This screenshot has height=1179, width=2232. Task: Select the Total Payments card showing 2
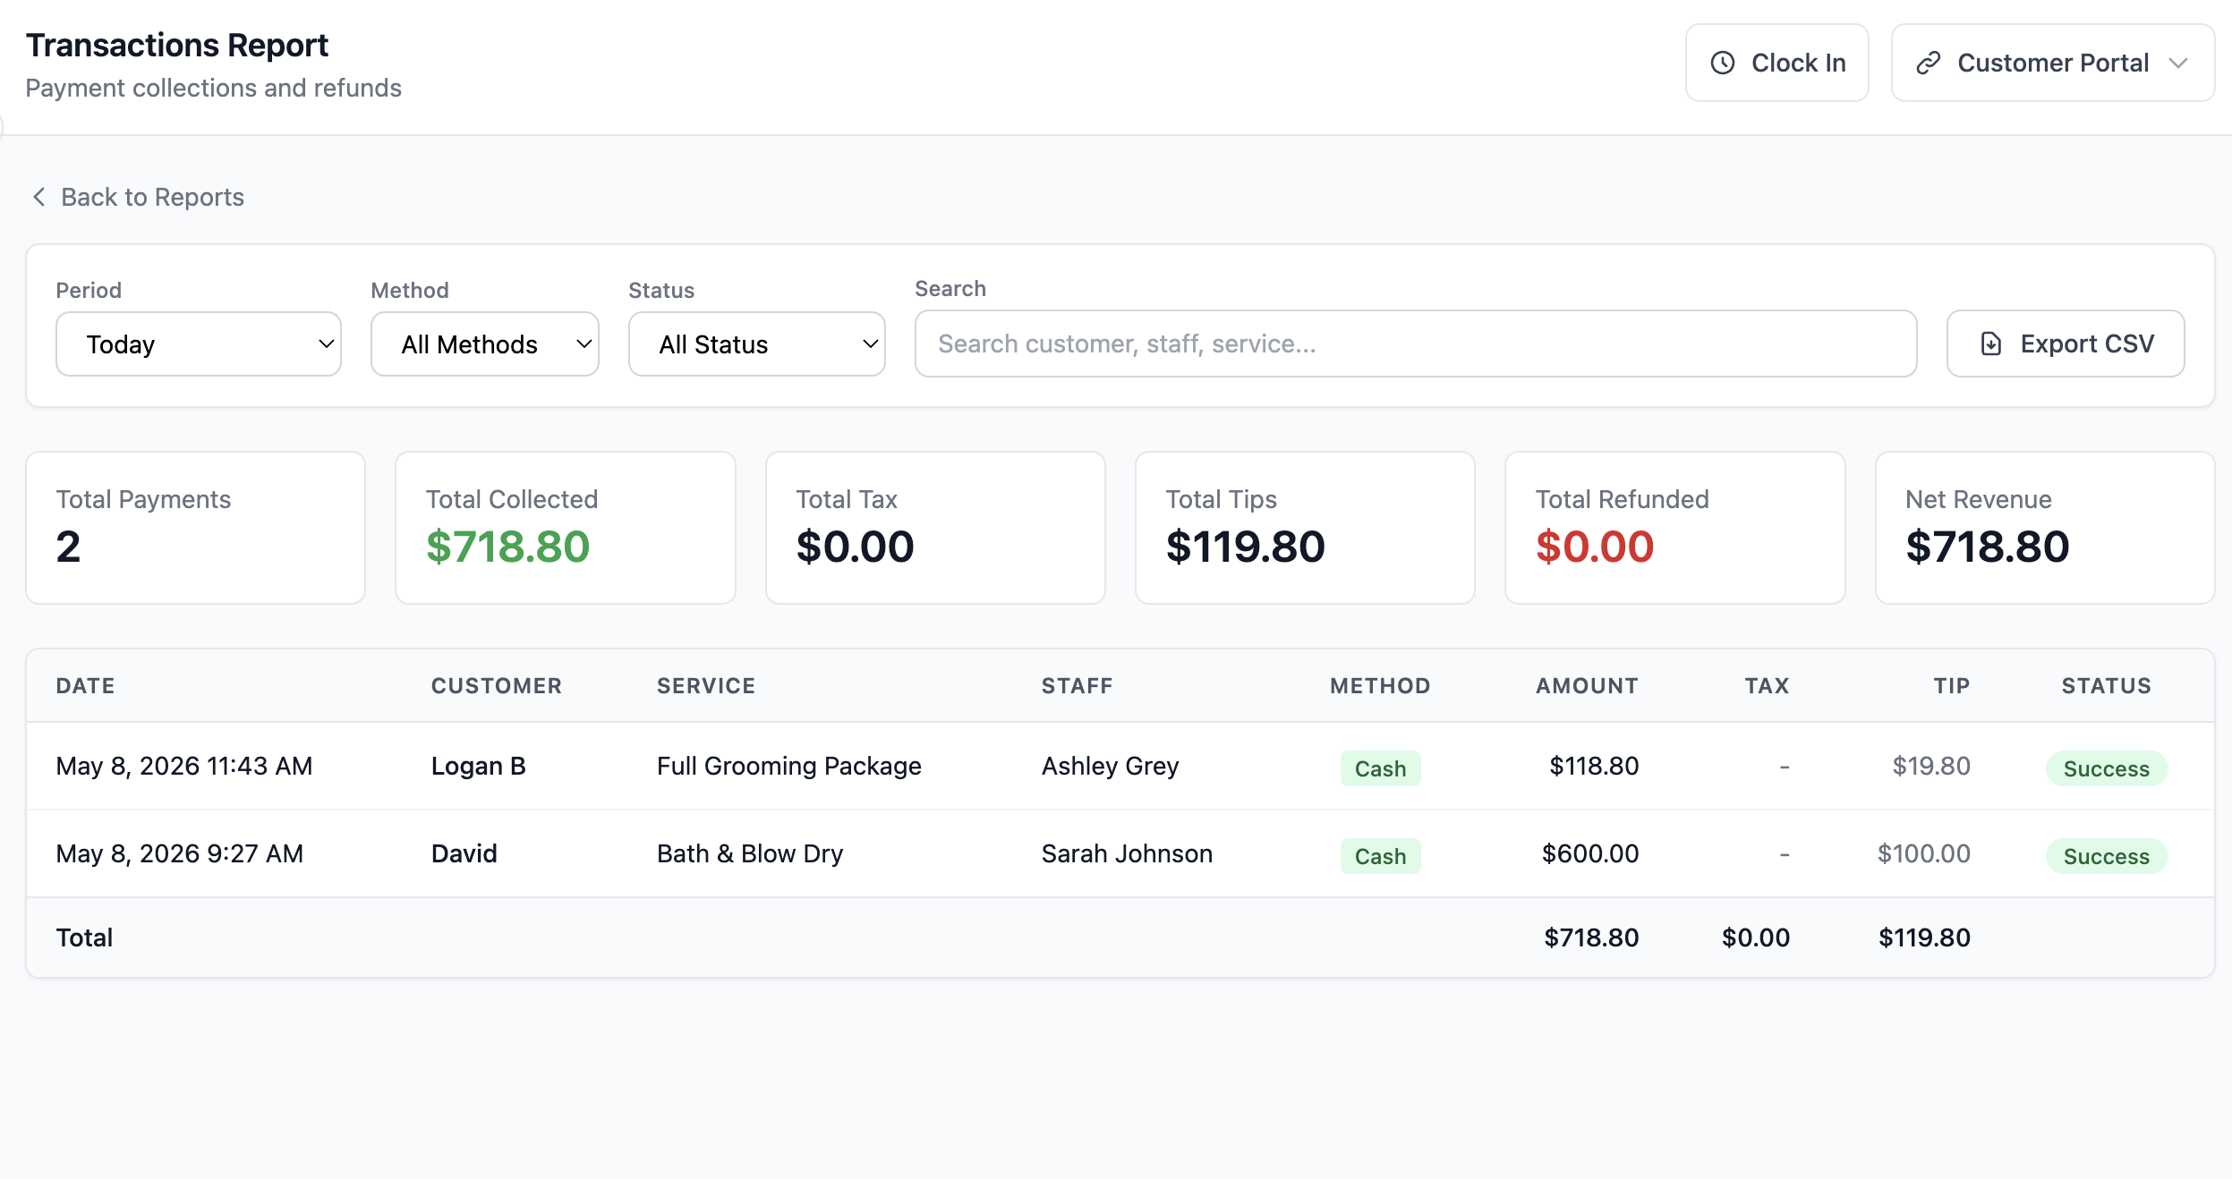point(195,528)
